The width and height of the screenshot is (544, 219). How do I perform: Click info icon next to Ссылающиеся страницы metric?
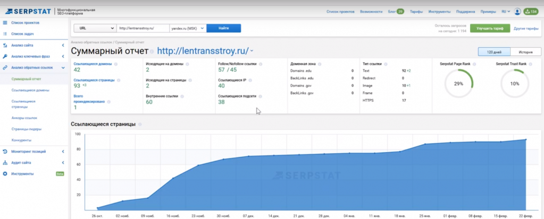(119, 80)
